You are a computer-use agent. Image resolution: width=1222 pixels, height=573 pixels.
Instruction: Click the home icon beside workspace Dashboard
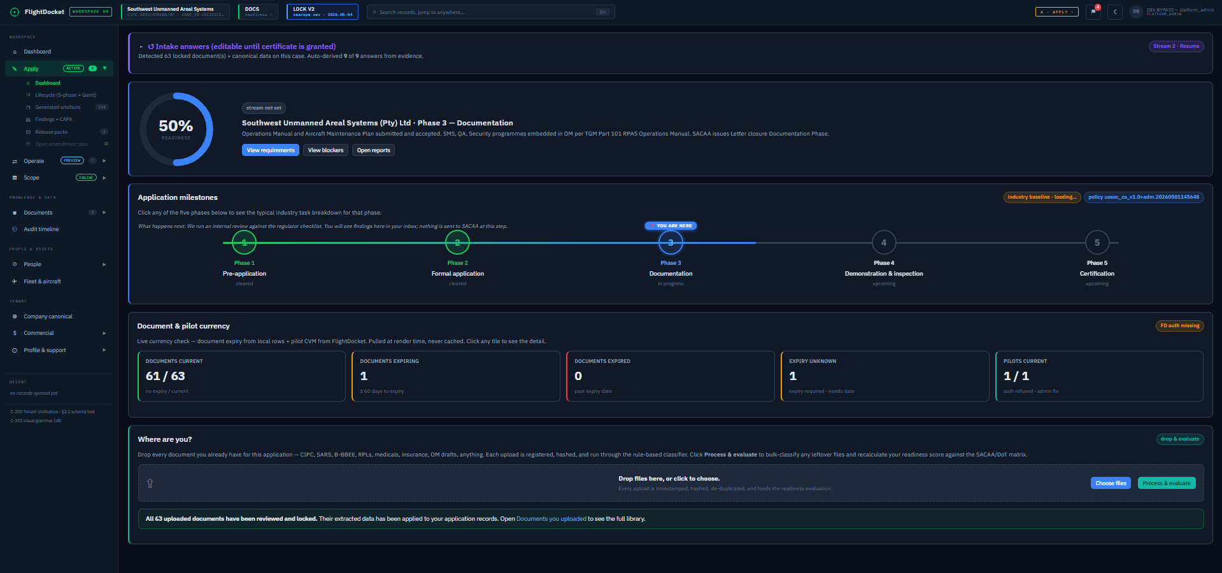[x=15, y=52]
